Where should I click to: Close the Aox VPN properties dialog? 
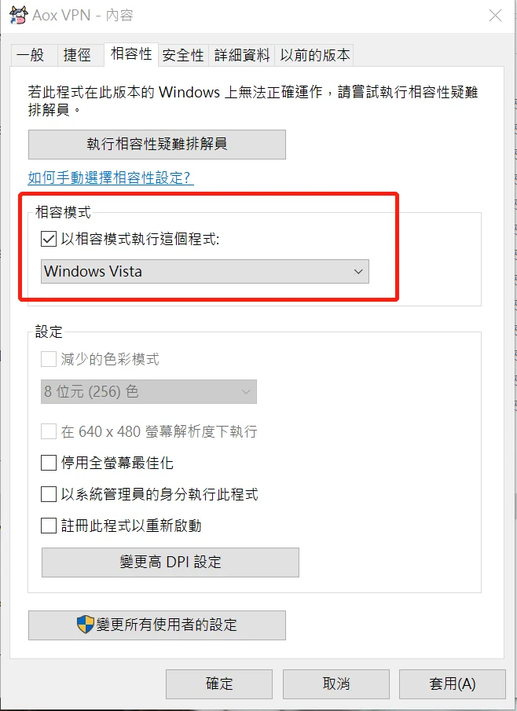click(x=495, y=15)
